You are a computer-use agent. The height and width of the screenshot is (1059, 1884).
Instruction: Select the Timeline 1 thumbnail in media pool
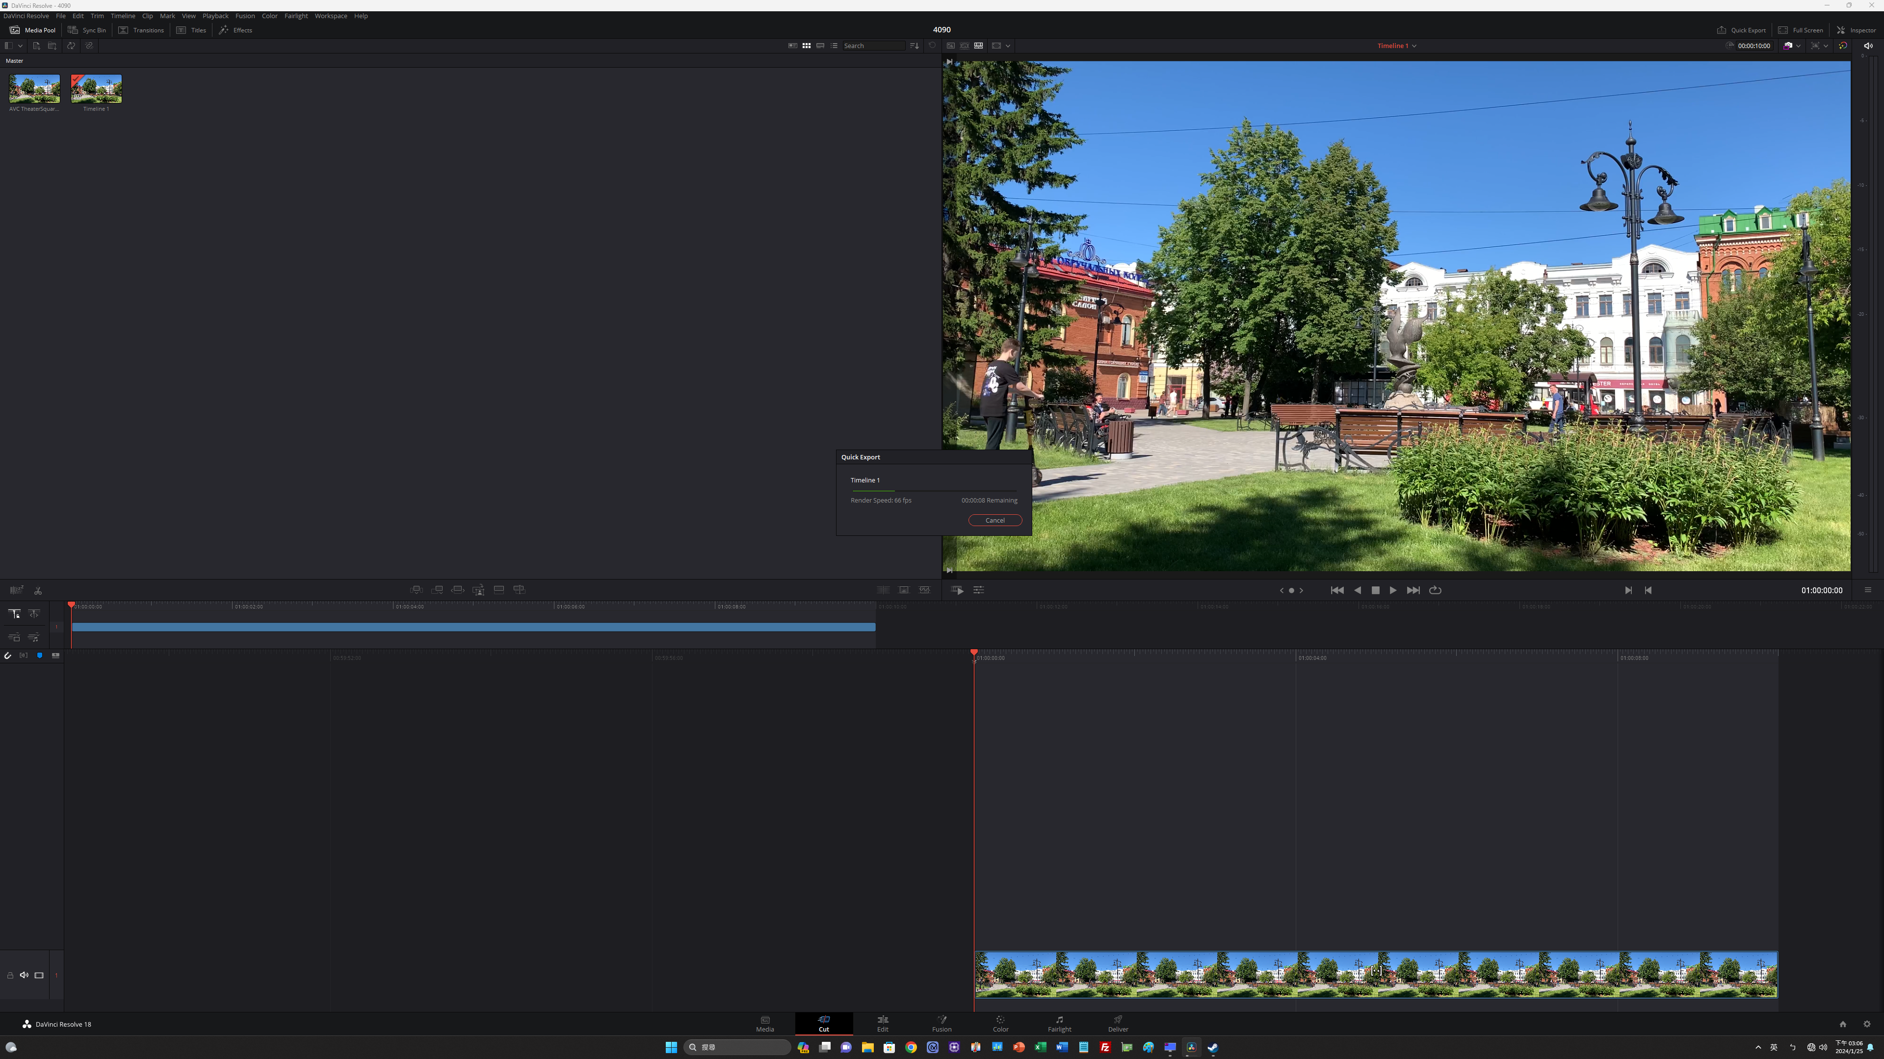point(97,88)
